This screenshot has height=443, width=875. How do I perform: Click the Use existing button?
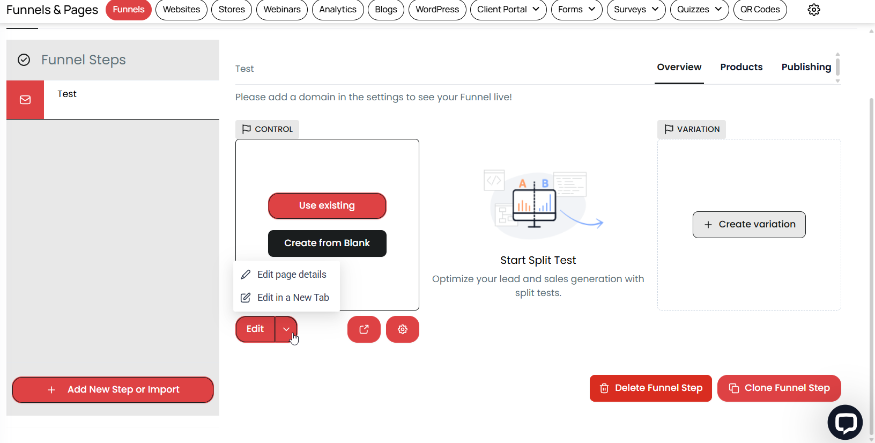327,206
